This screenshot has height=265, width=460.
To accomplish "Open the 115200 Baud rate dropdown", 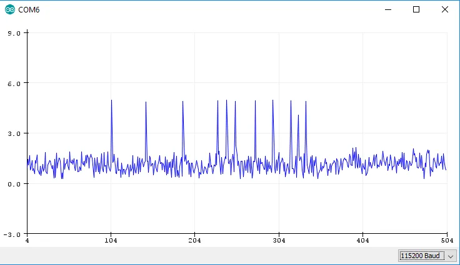I will pos(422,256).
